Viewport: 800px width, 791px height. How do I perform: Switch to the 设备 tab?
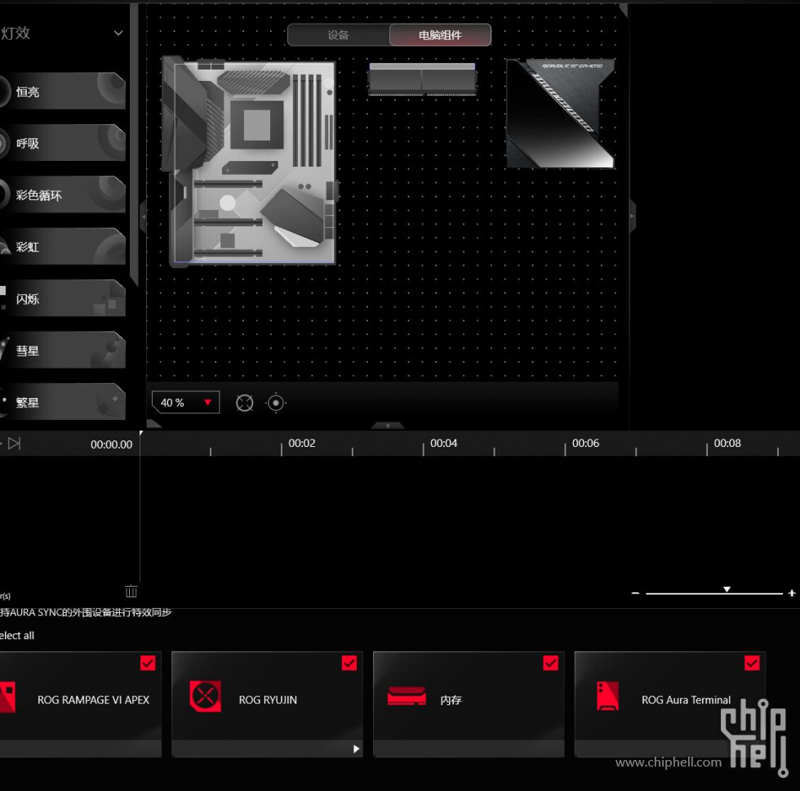[x=338, y=35]
